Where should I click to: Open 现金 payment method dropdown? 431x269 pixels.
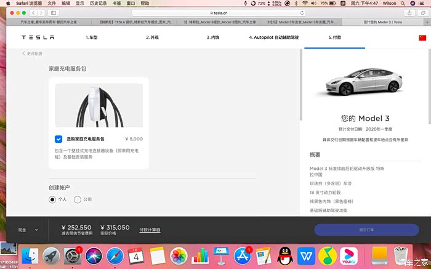tap(28, 230)
